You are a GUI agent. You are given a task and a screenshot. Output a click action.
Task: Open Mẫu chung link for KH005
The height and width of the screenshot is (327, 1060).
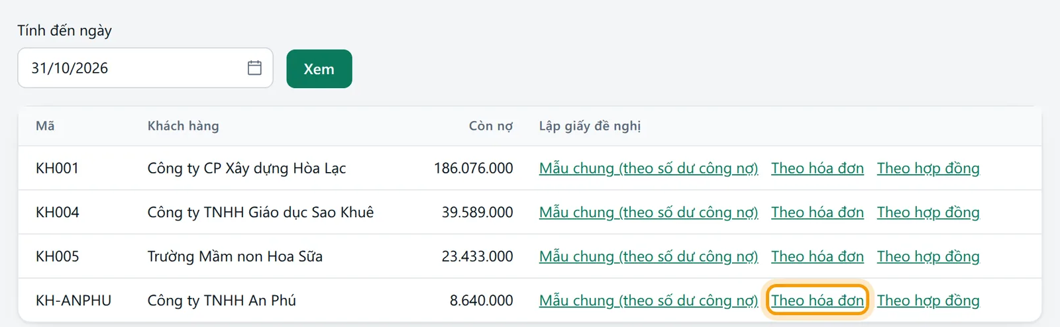point(649,256)
